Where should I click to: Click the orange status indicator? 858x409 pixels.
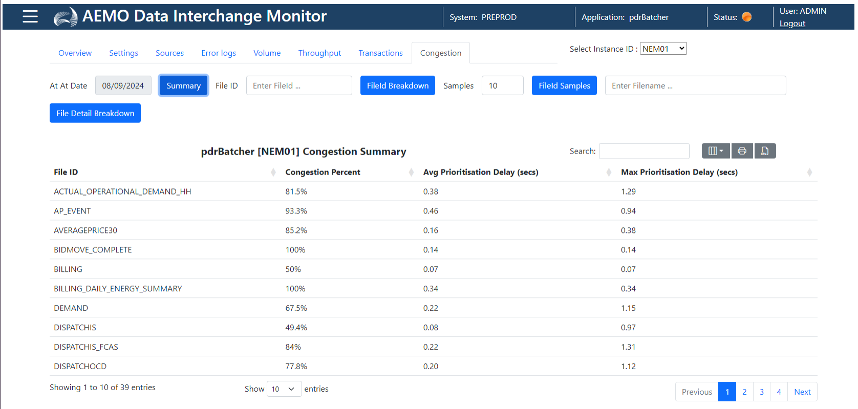(x=747, y=17)
